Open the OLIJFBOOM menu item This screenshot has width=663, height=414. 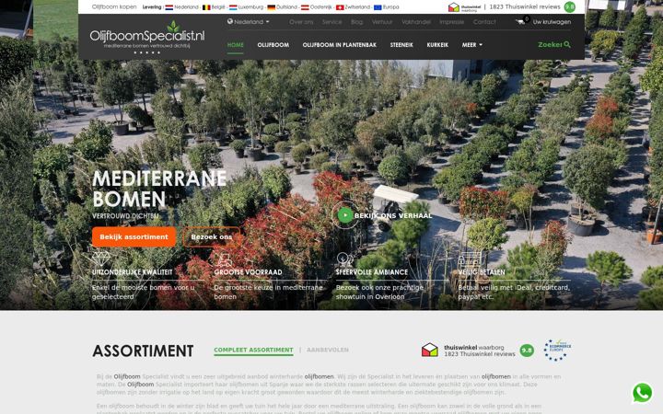(273, 45)
